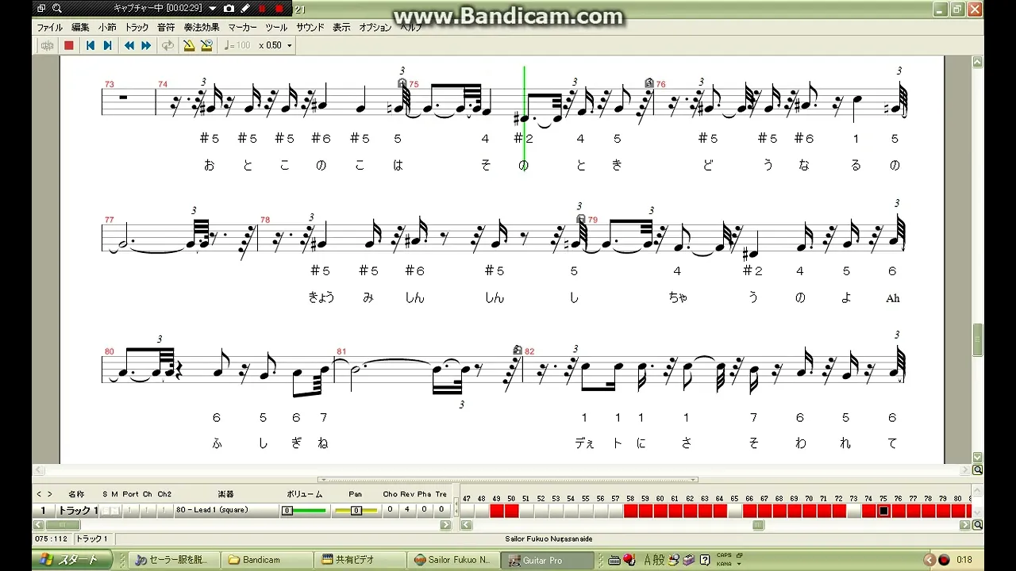The height and width of the screenshot is (571, 1016).
Task: Open the 奏法効果 menu
Action: coord(202,27)
